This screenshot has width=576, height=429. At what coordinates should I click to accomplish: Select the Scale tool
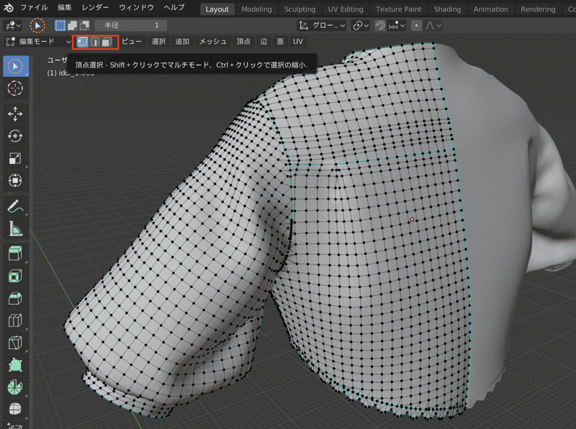click(15, 158)
